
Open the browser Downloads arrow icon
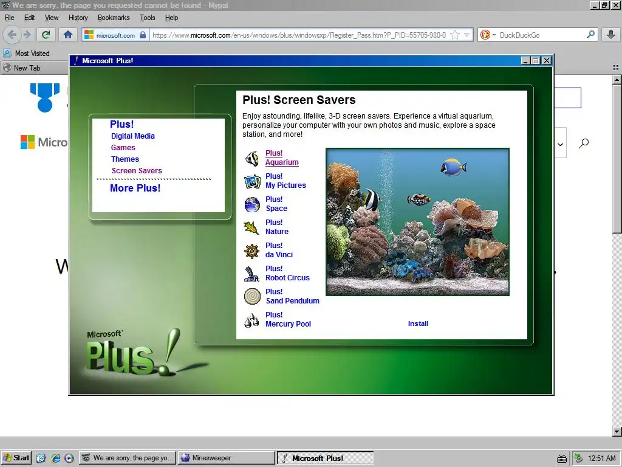(x=611, y=35)
